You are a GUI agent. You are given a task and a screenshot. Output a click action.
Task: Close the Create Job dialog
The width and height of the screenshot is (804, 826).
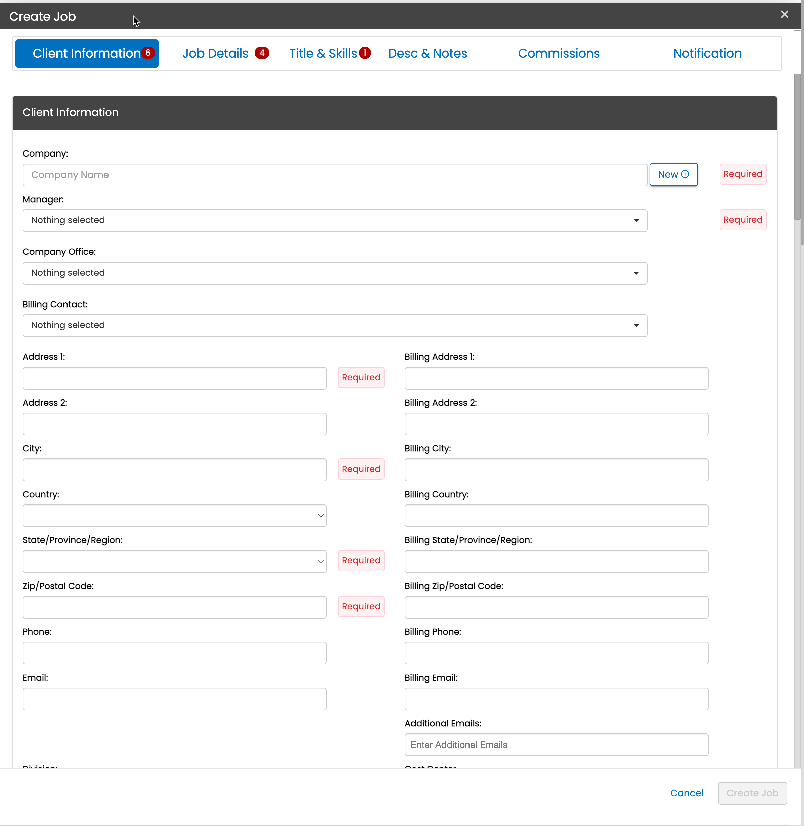784,15
